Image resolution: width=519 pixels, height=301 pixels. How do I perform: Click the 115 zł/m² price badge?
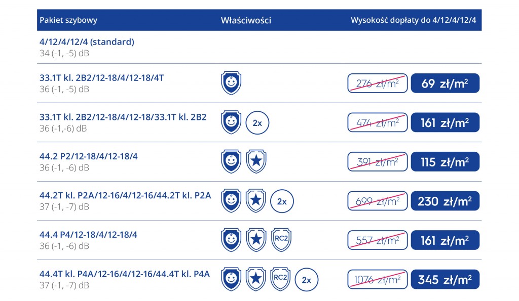click(445, 161)
